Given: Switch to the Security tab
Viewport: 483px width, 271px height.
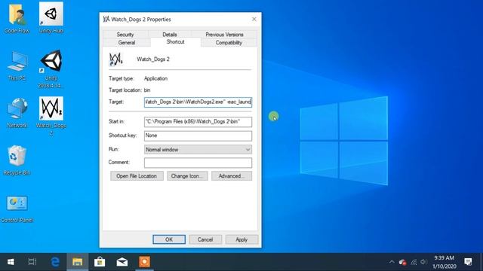Looking at the screenshot, I should pyautogui.click(x=125, y=35).
